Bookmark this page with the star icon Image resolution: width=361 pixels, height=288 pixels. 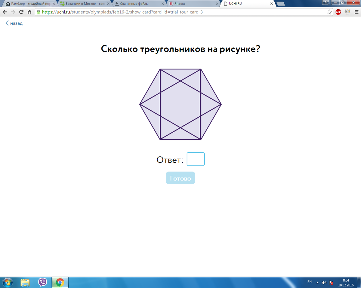[329, 12]
